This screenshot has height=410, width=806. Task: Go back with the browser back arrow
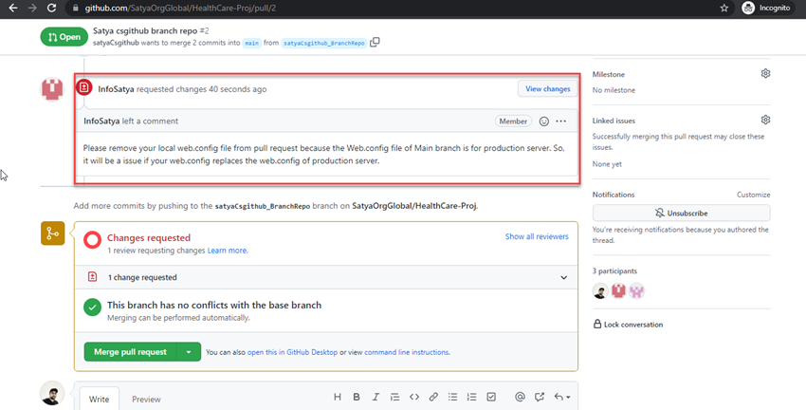click(x=13, y=9)
